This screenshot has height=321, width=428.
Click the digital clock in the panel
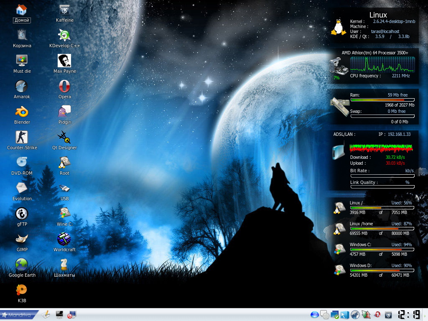[409, 315]
